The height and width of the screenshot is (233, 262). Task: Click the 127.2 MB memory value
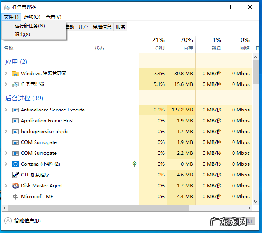[182, 110]
